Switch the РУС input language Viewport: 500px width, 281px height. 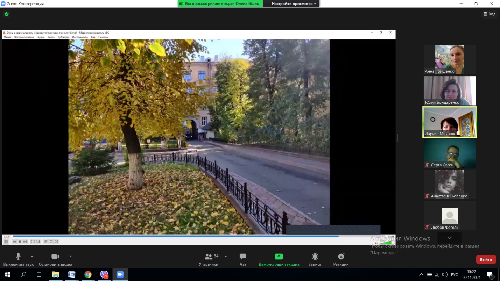click(454, 275)
